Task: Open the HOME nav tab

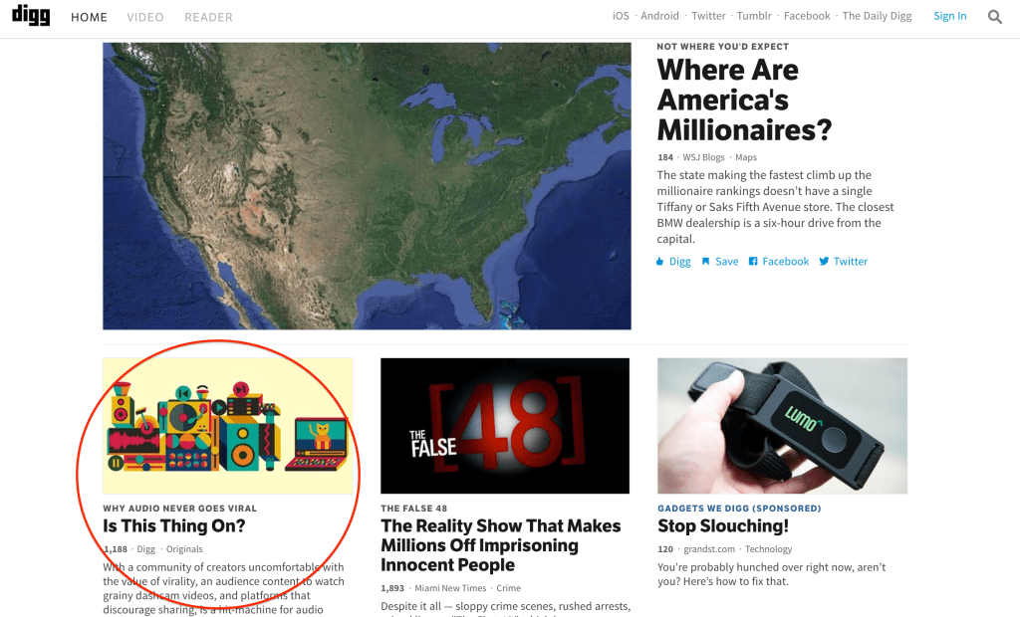Action: pos(89,17)
